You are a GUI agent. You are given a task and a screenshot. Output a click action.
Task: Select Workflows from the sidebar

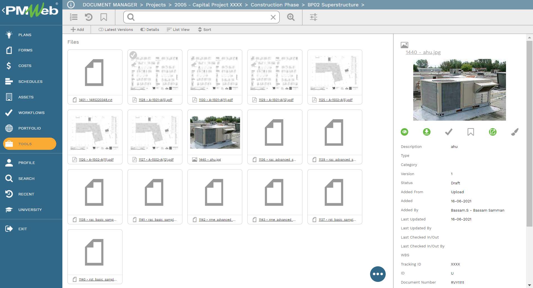[x=31, y=113]
